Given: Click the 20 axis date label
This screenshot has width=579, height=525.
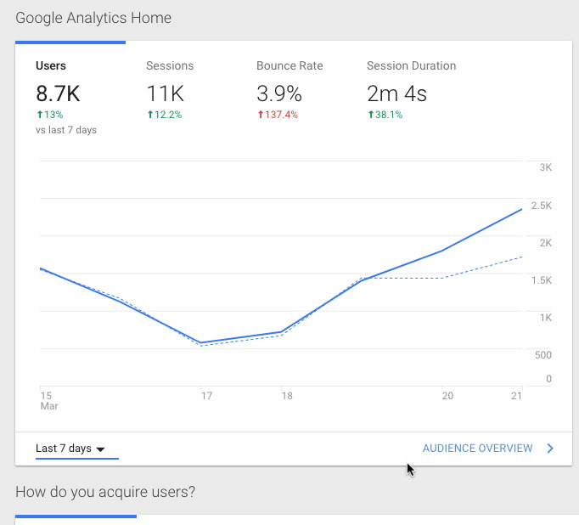Looking at the screenshot, I should (x=447, y=396).
